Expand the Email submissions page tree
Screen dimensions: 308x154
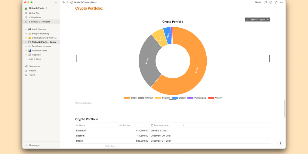click(26, 46)
